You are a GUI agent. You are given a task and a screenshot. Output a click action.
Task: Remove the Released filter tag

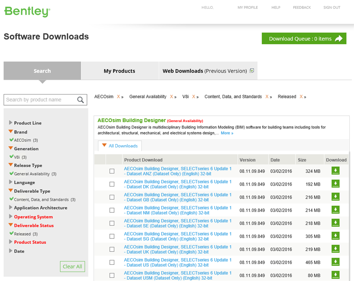301,97
